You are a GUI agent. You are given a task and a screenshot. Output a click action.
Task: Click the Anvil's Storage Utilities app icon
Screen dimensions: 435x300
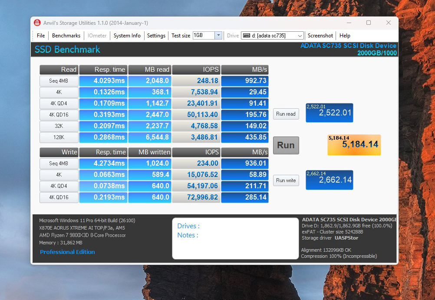pyautogui.click(x=37, y=23)
